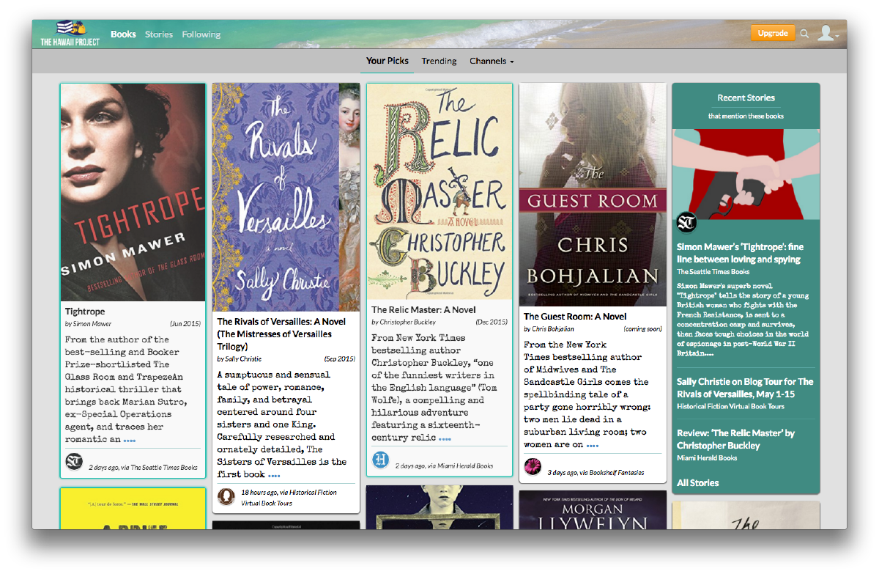Expand The Guest Room description ellipsis
This screenshot has height=574, width=879.
[592, 445]
